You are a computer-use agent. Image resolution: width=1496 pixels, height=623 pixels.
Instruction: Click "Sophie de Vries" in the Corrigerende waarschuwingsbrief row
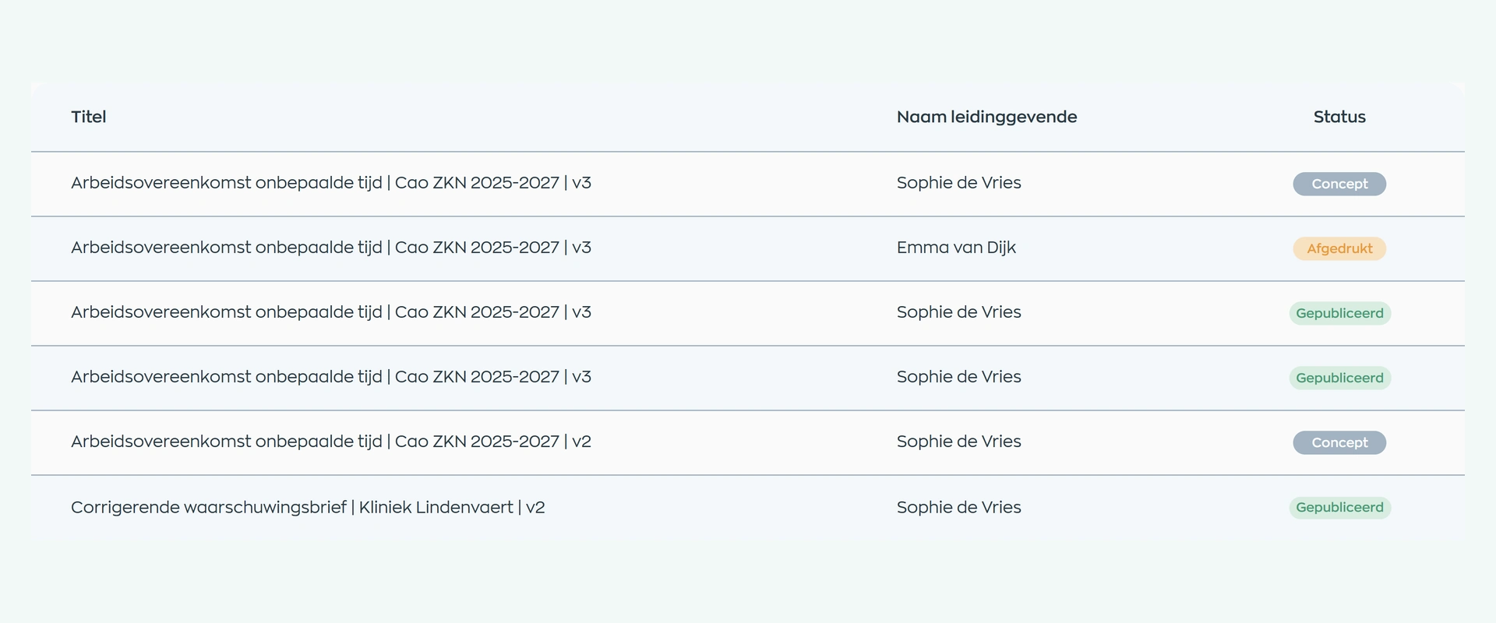(958, 508)
